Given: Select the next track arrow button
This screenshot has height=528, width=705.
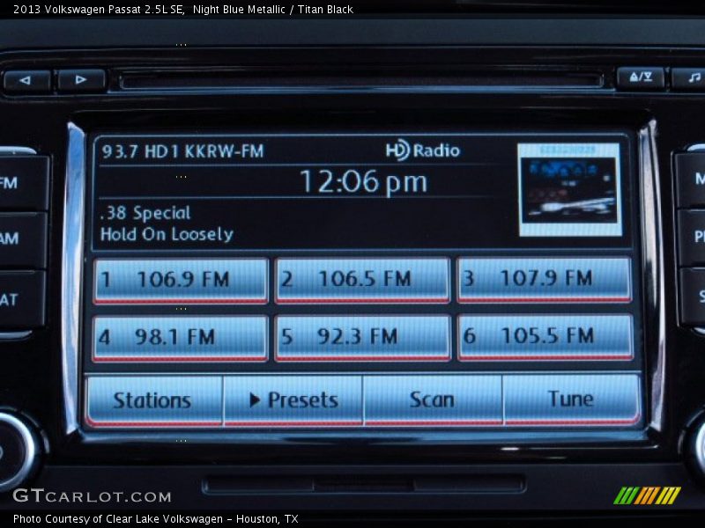Looking at the screenshot, I should click(81, 80).
